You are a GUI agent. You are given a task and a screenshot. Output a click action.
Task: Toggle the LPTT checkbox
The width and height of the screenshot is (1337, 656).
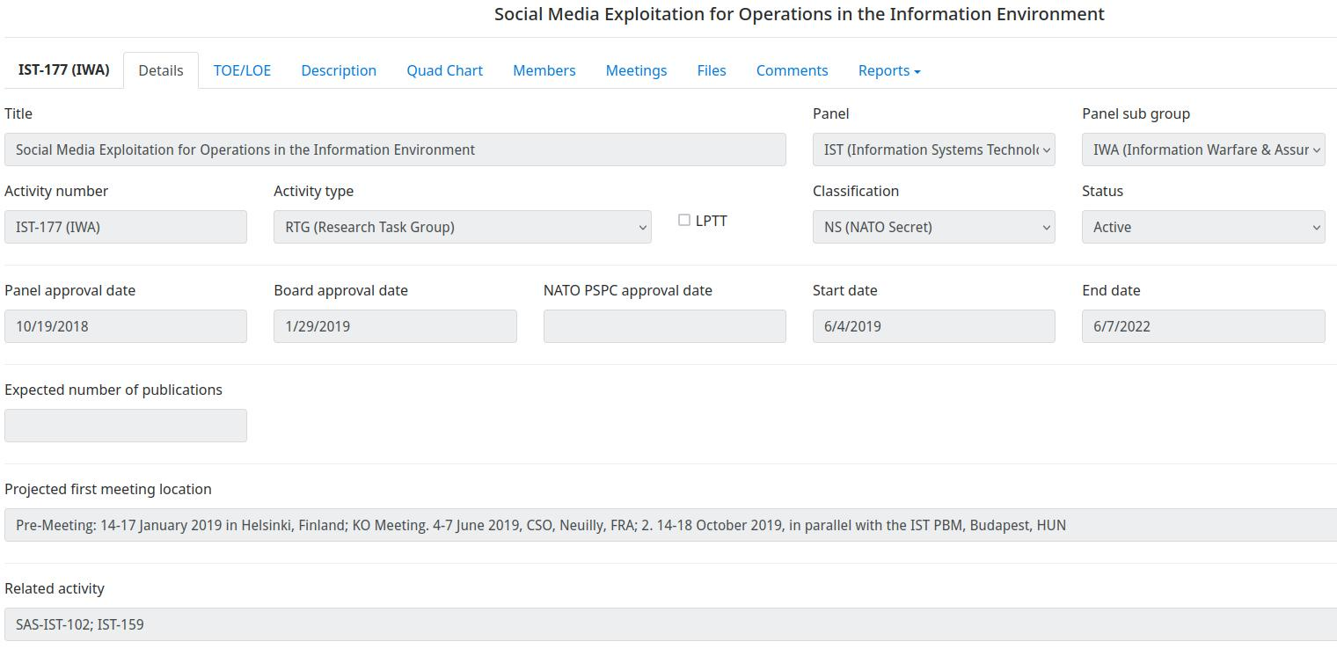(684, 220)
